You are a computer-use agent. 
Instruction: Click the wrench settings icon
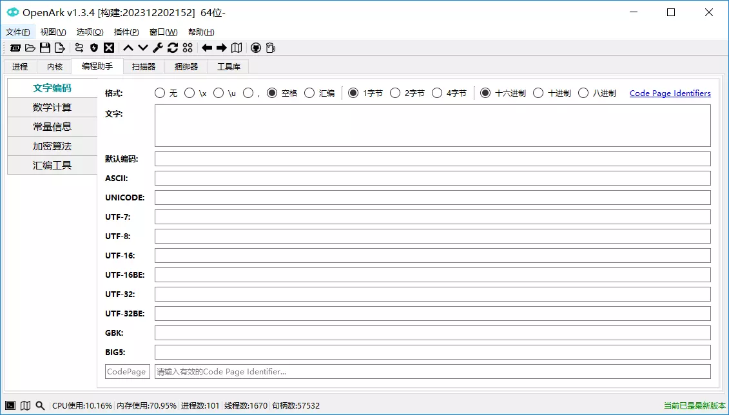[x=158, y=48]
